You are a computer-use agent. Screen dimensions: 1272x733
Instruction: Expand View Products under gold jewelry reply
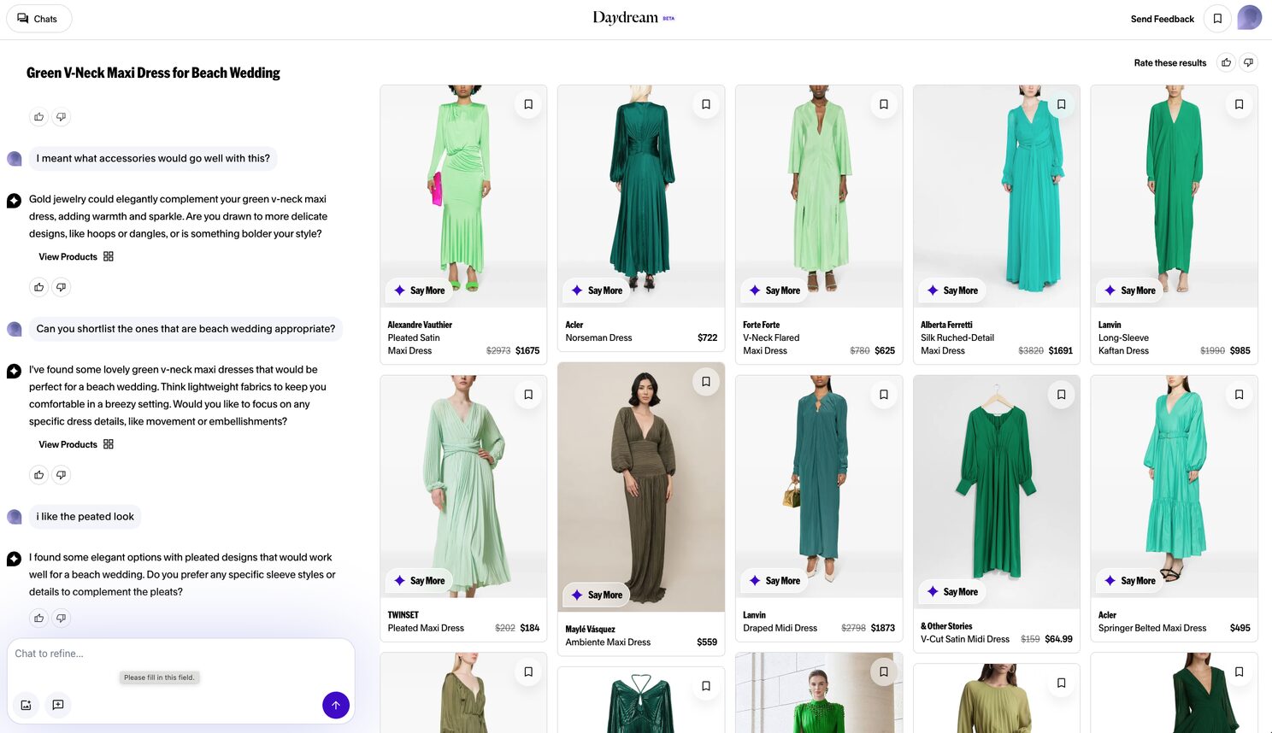[x=76, y=256]
